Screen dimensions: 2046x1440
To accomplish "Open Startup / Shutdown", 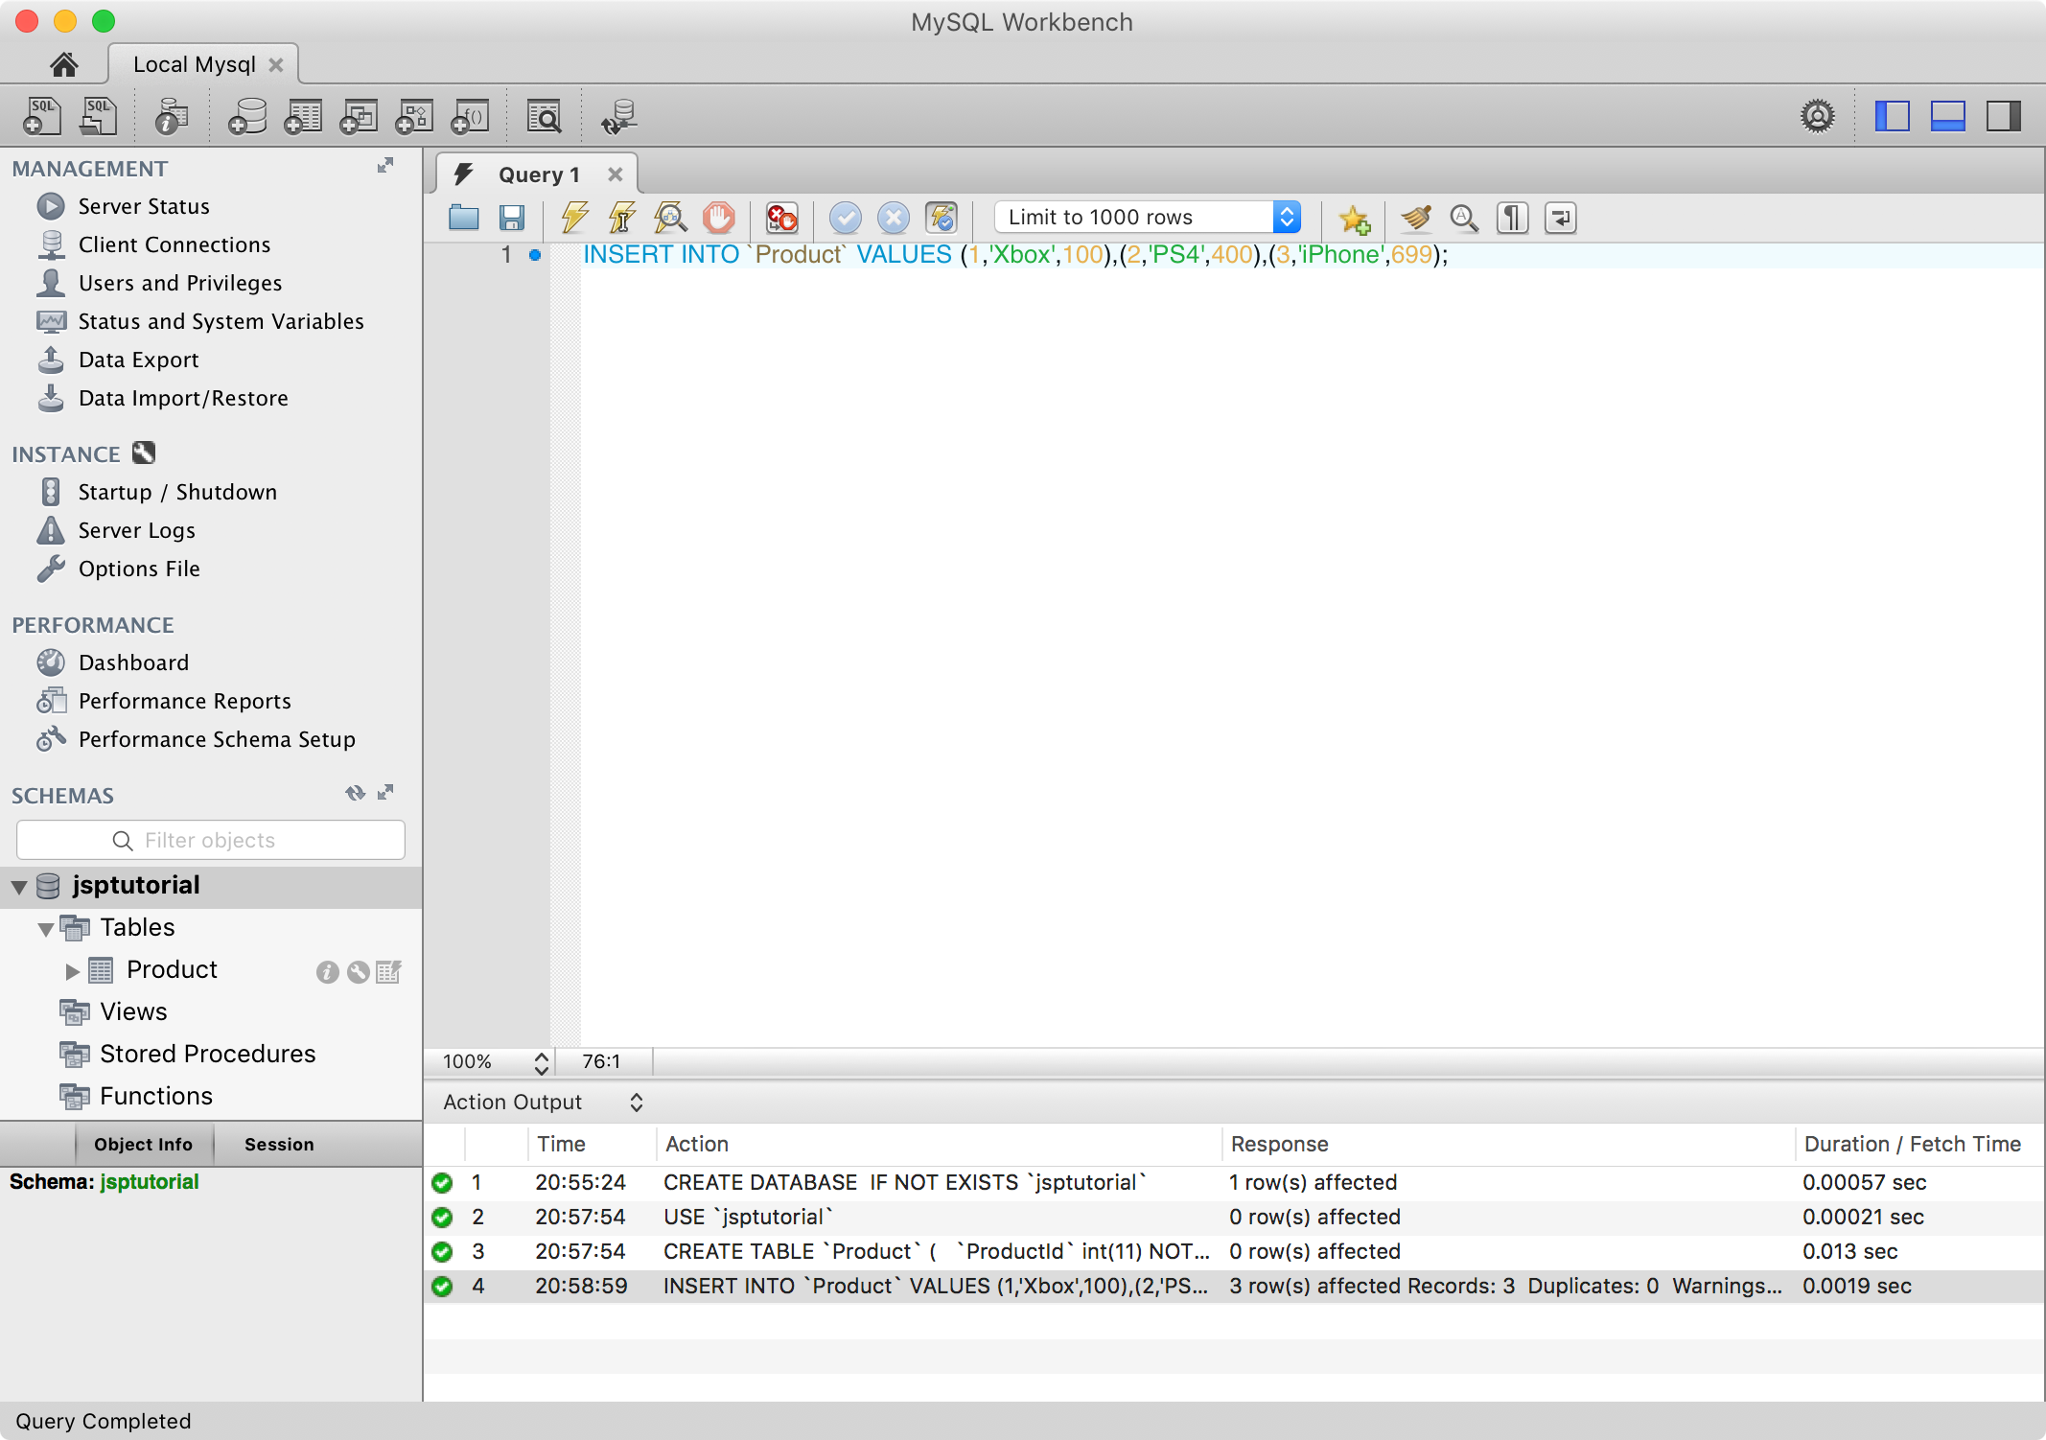I will click(x=176, y=492).
